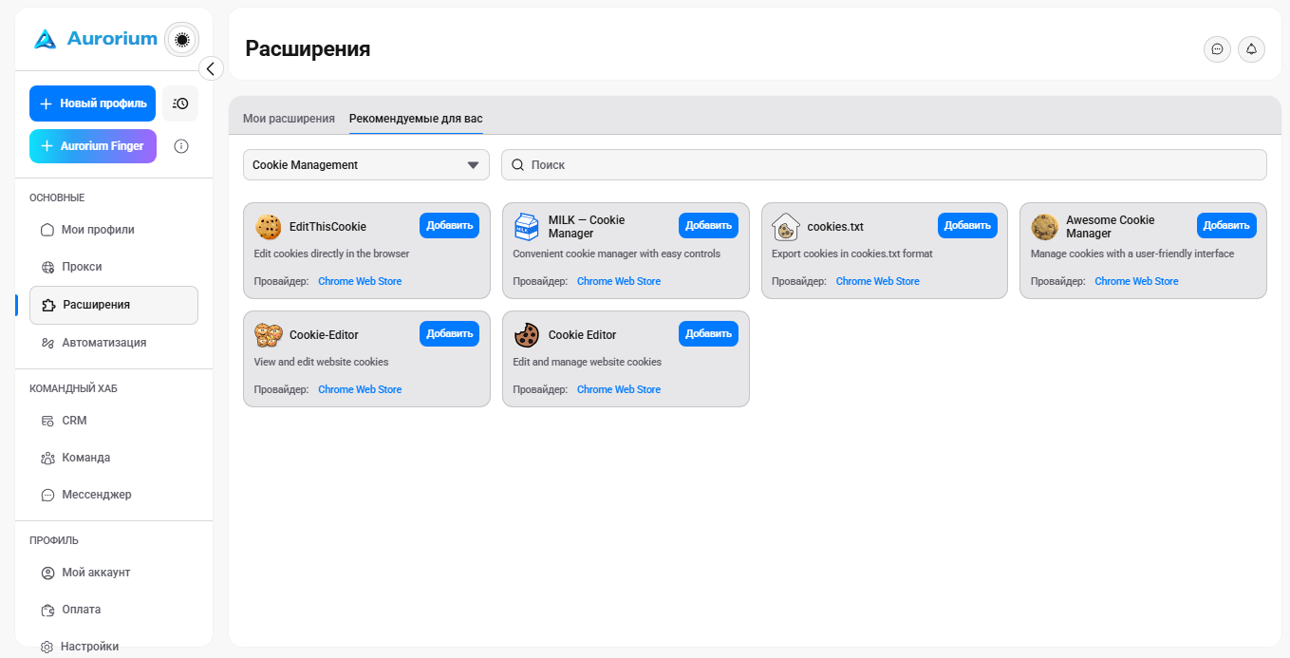Click the MILK milk carton icon

[527, 227]
